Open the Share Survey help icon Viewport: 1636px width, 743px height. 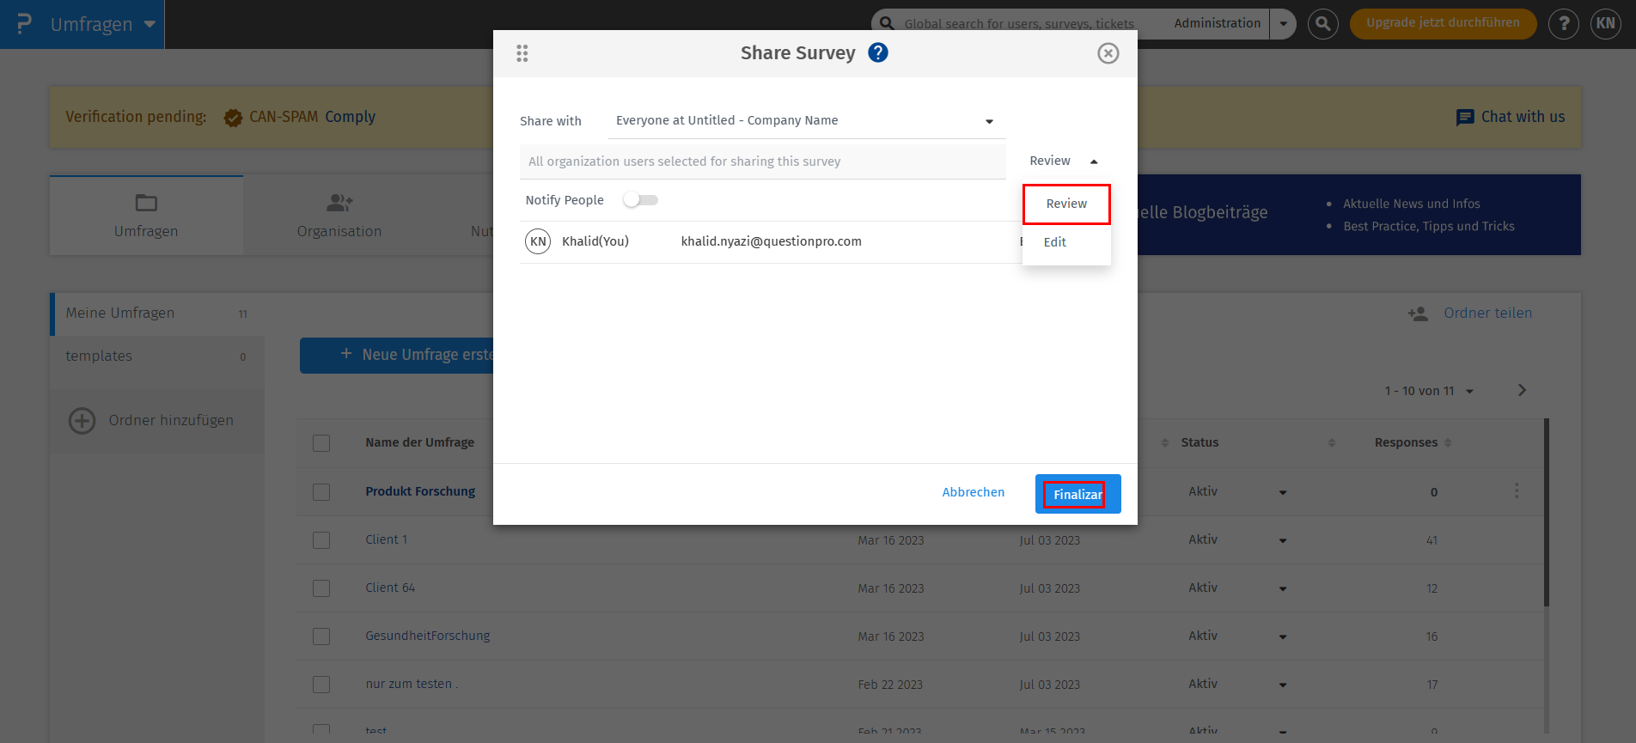pos(877,52)
